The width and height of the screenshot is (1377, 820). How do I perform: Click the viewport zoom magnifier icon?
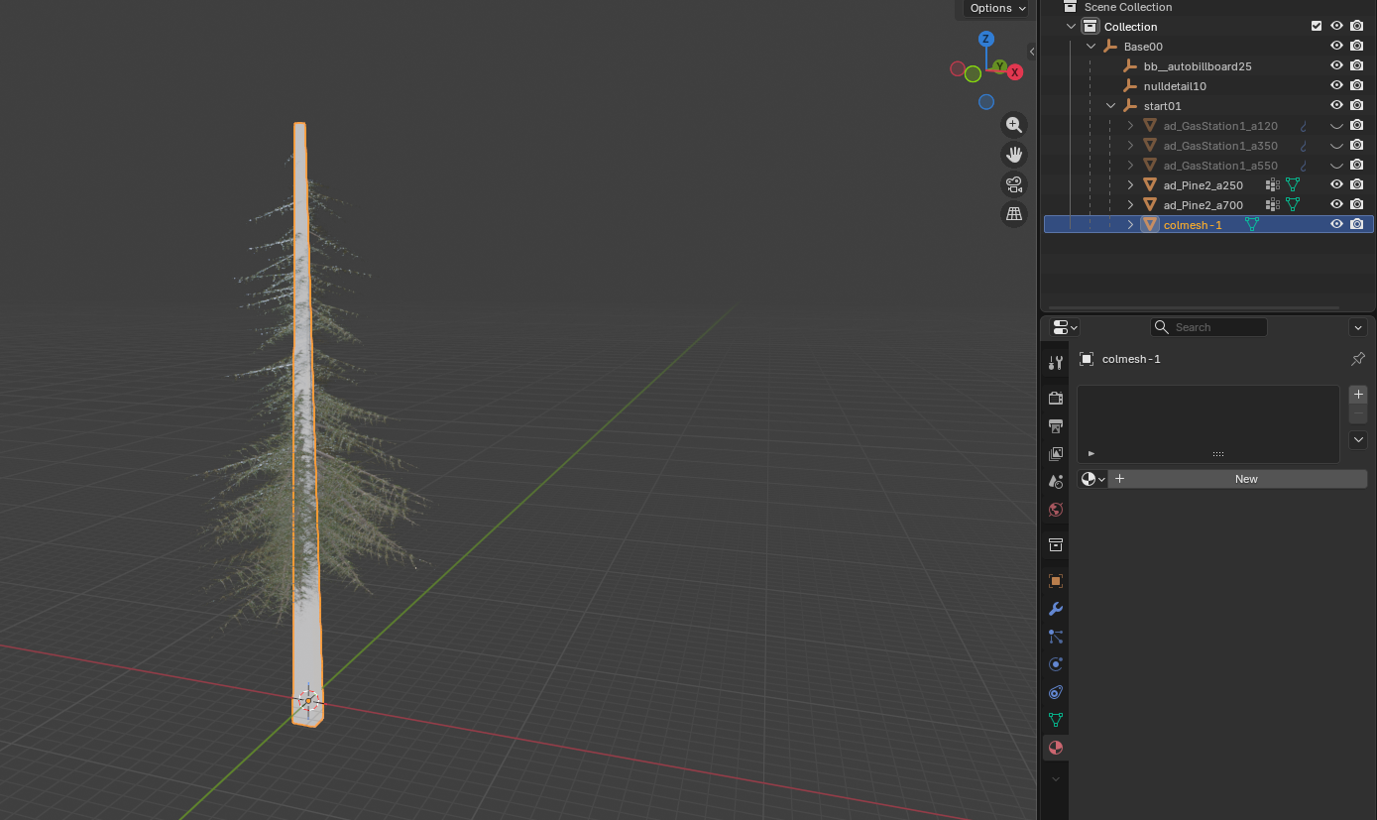[1014, 125]
